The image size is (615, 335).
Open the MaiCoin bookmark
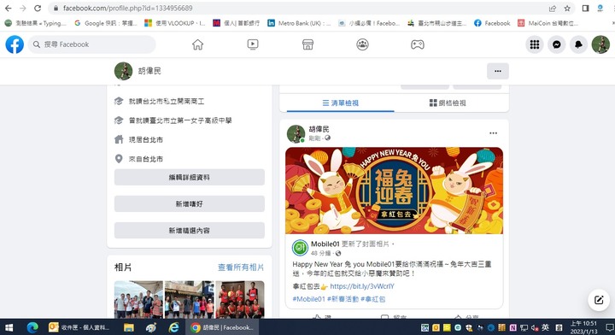(x=548, y=23)
